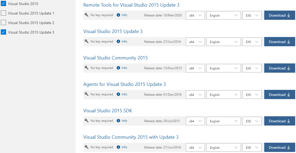Download Visual Studio Community 2015
The height and width of the screenshot is (153, 296).
pyautogui.click(x=280, y=68)
